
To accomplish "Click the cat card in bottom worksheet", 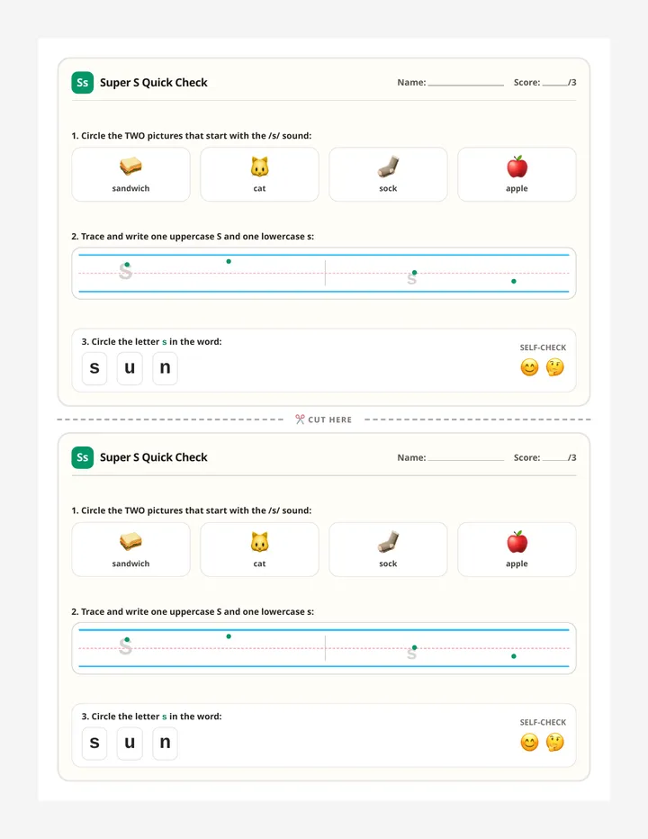I will pos(259,549).
